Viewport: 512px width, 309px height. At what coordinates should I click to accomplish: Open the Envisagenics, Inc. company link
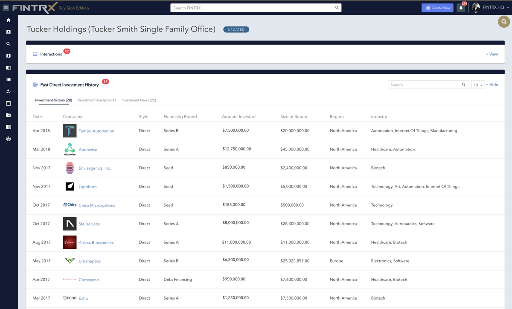(x=95, y=168)
